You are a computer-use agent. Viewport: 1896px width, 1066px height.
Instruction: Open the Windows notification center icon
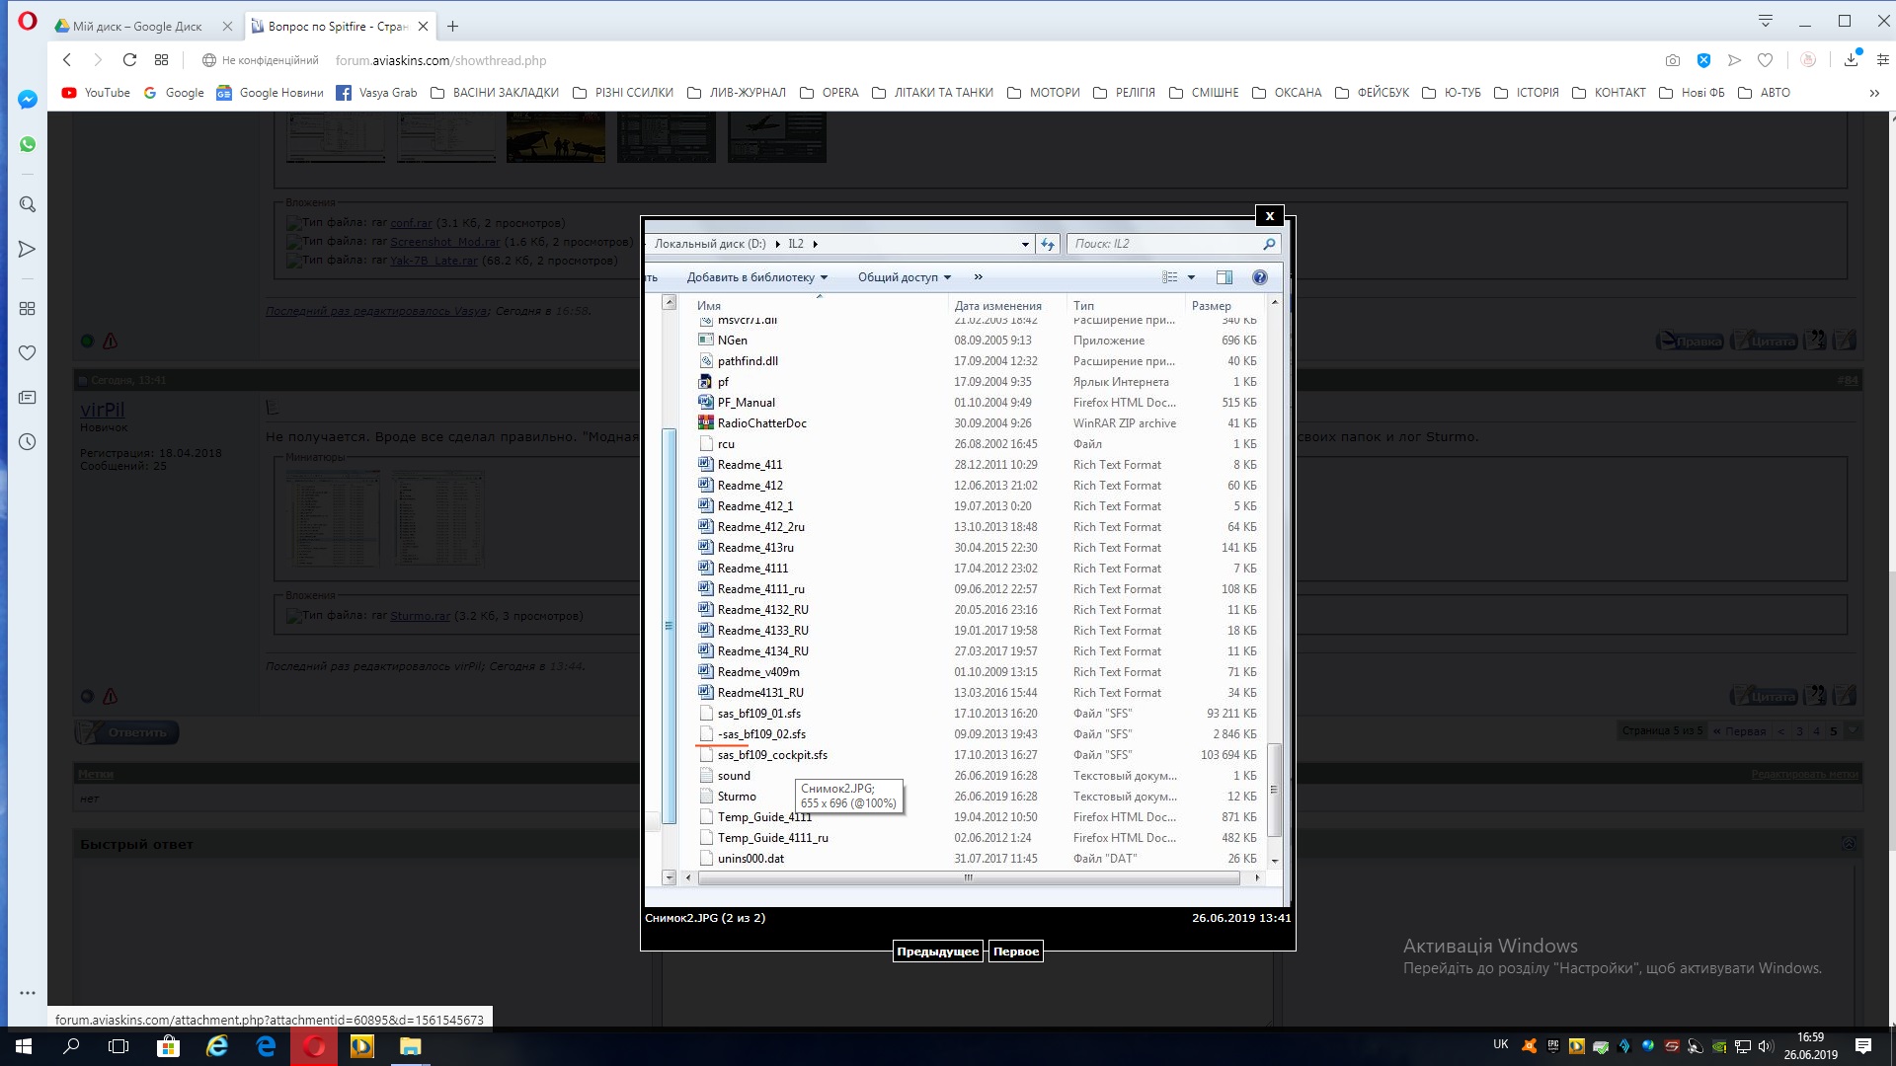tap(1863, 1046)
